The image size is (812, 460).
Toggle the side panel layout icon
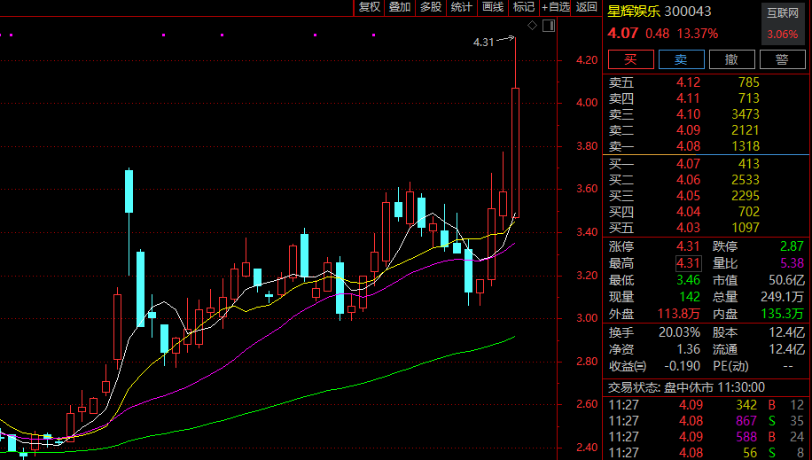547,26
